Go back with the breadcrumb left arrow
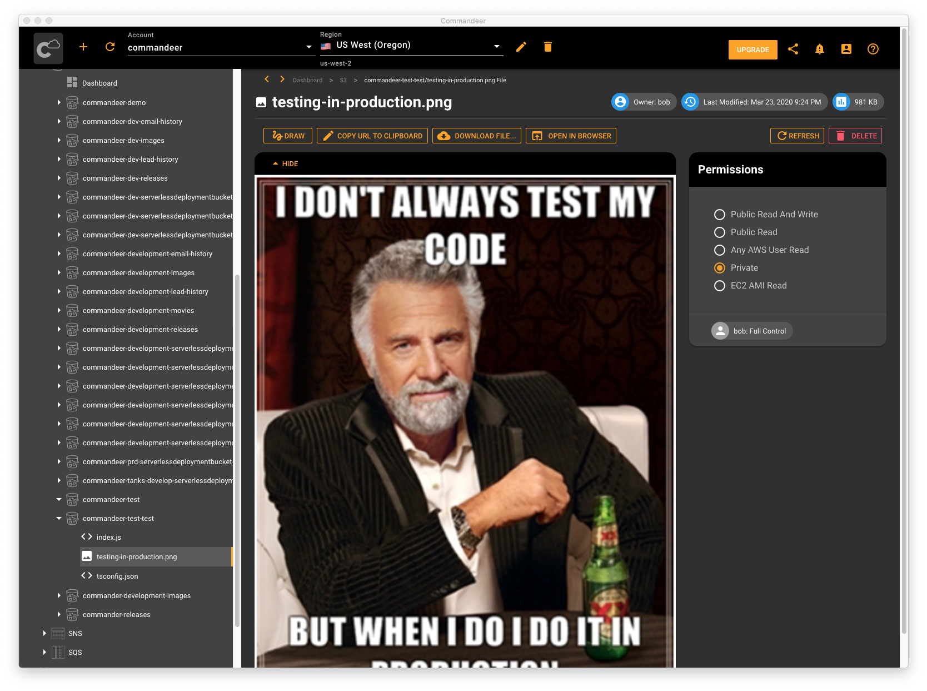 point(267,79)
